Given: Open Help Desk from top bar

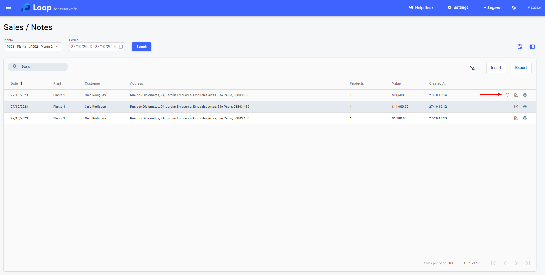Looking at the screenshot, I should (x=421, y=8).
